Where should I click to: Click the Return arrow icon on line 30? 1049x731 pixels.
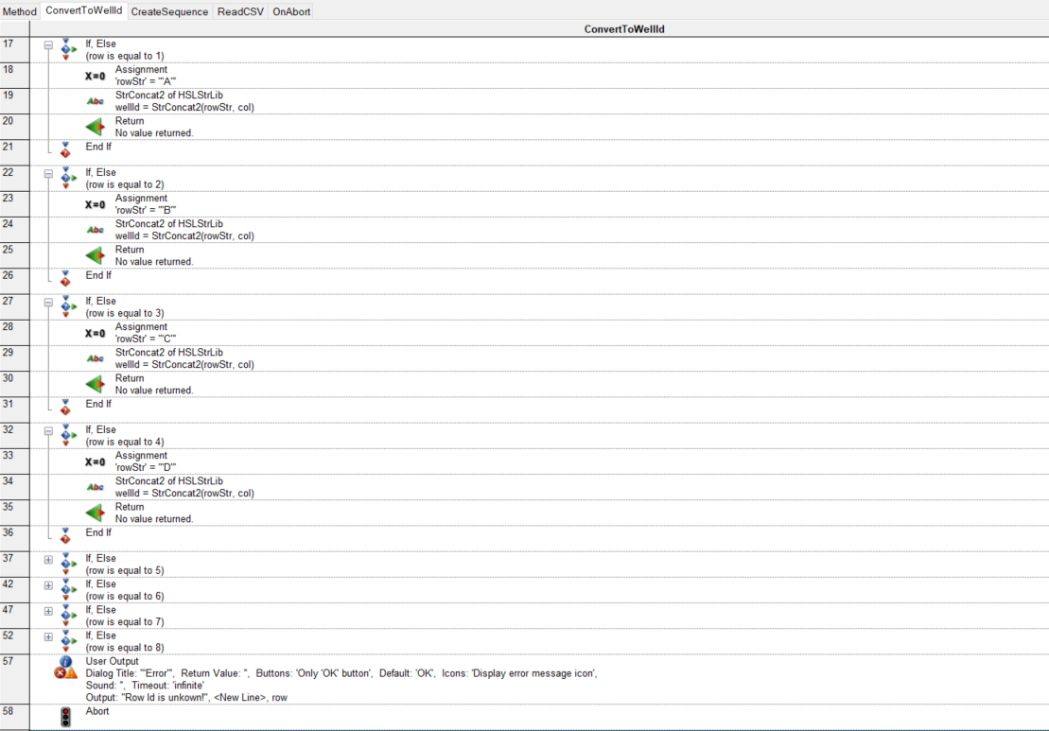[94, 384]
